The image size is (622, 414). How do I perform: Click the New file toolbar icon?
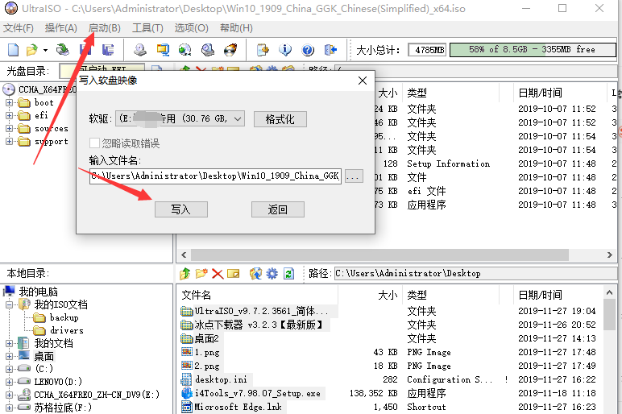[x=13, y=50]
